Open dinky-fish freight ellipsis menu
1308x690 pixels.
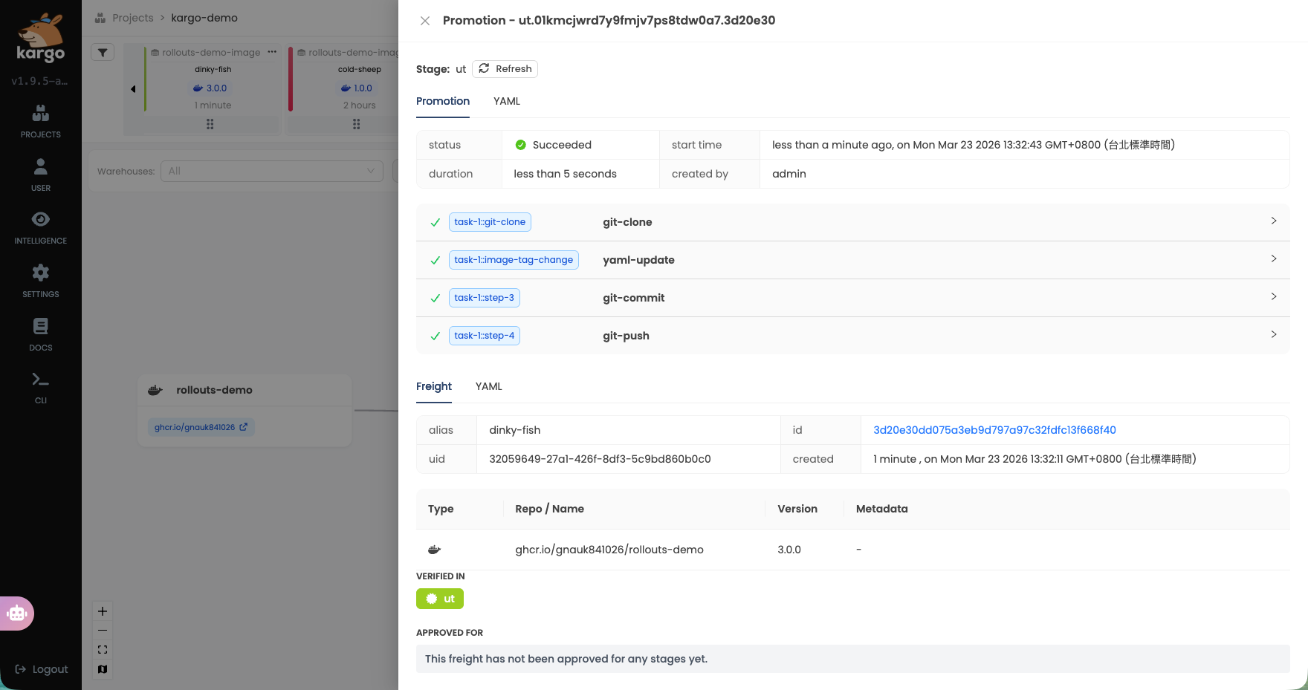[x=272, y=52]
